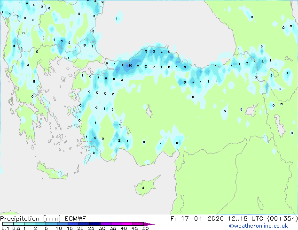Image resolution: width=298 pixels, height=230 pixels.
Task: Click the '0' value on Cyprus
Action: [143, 188]
